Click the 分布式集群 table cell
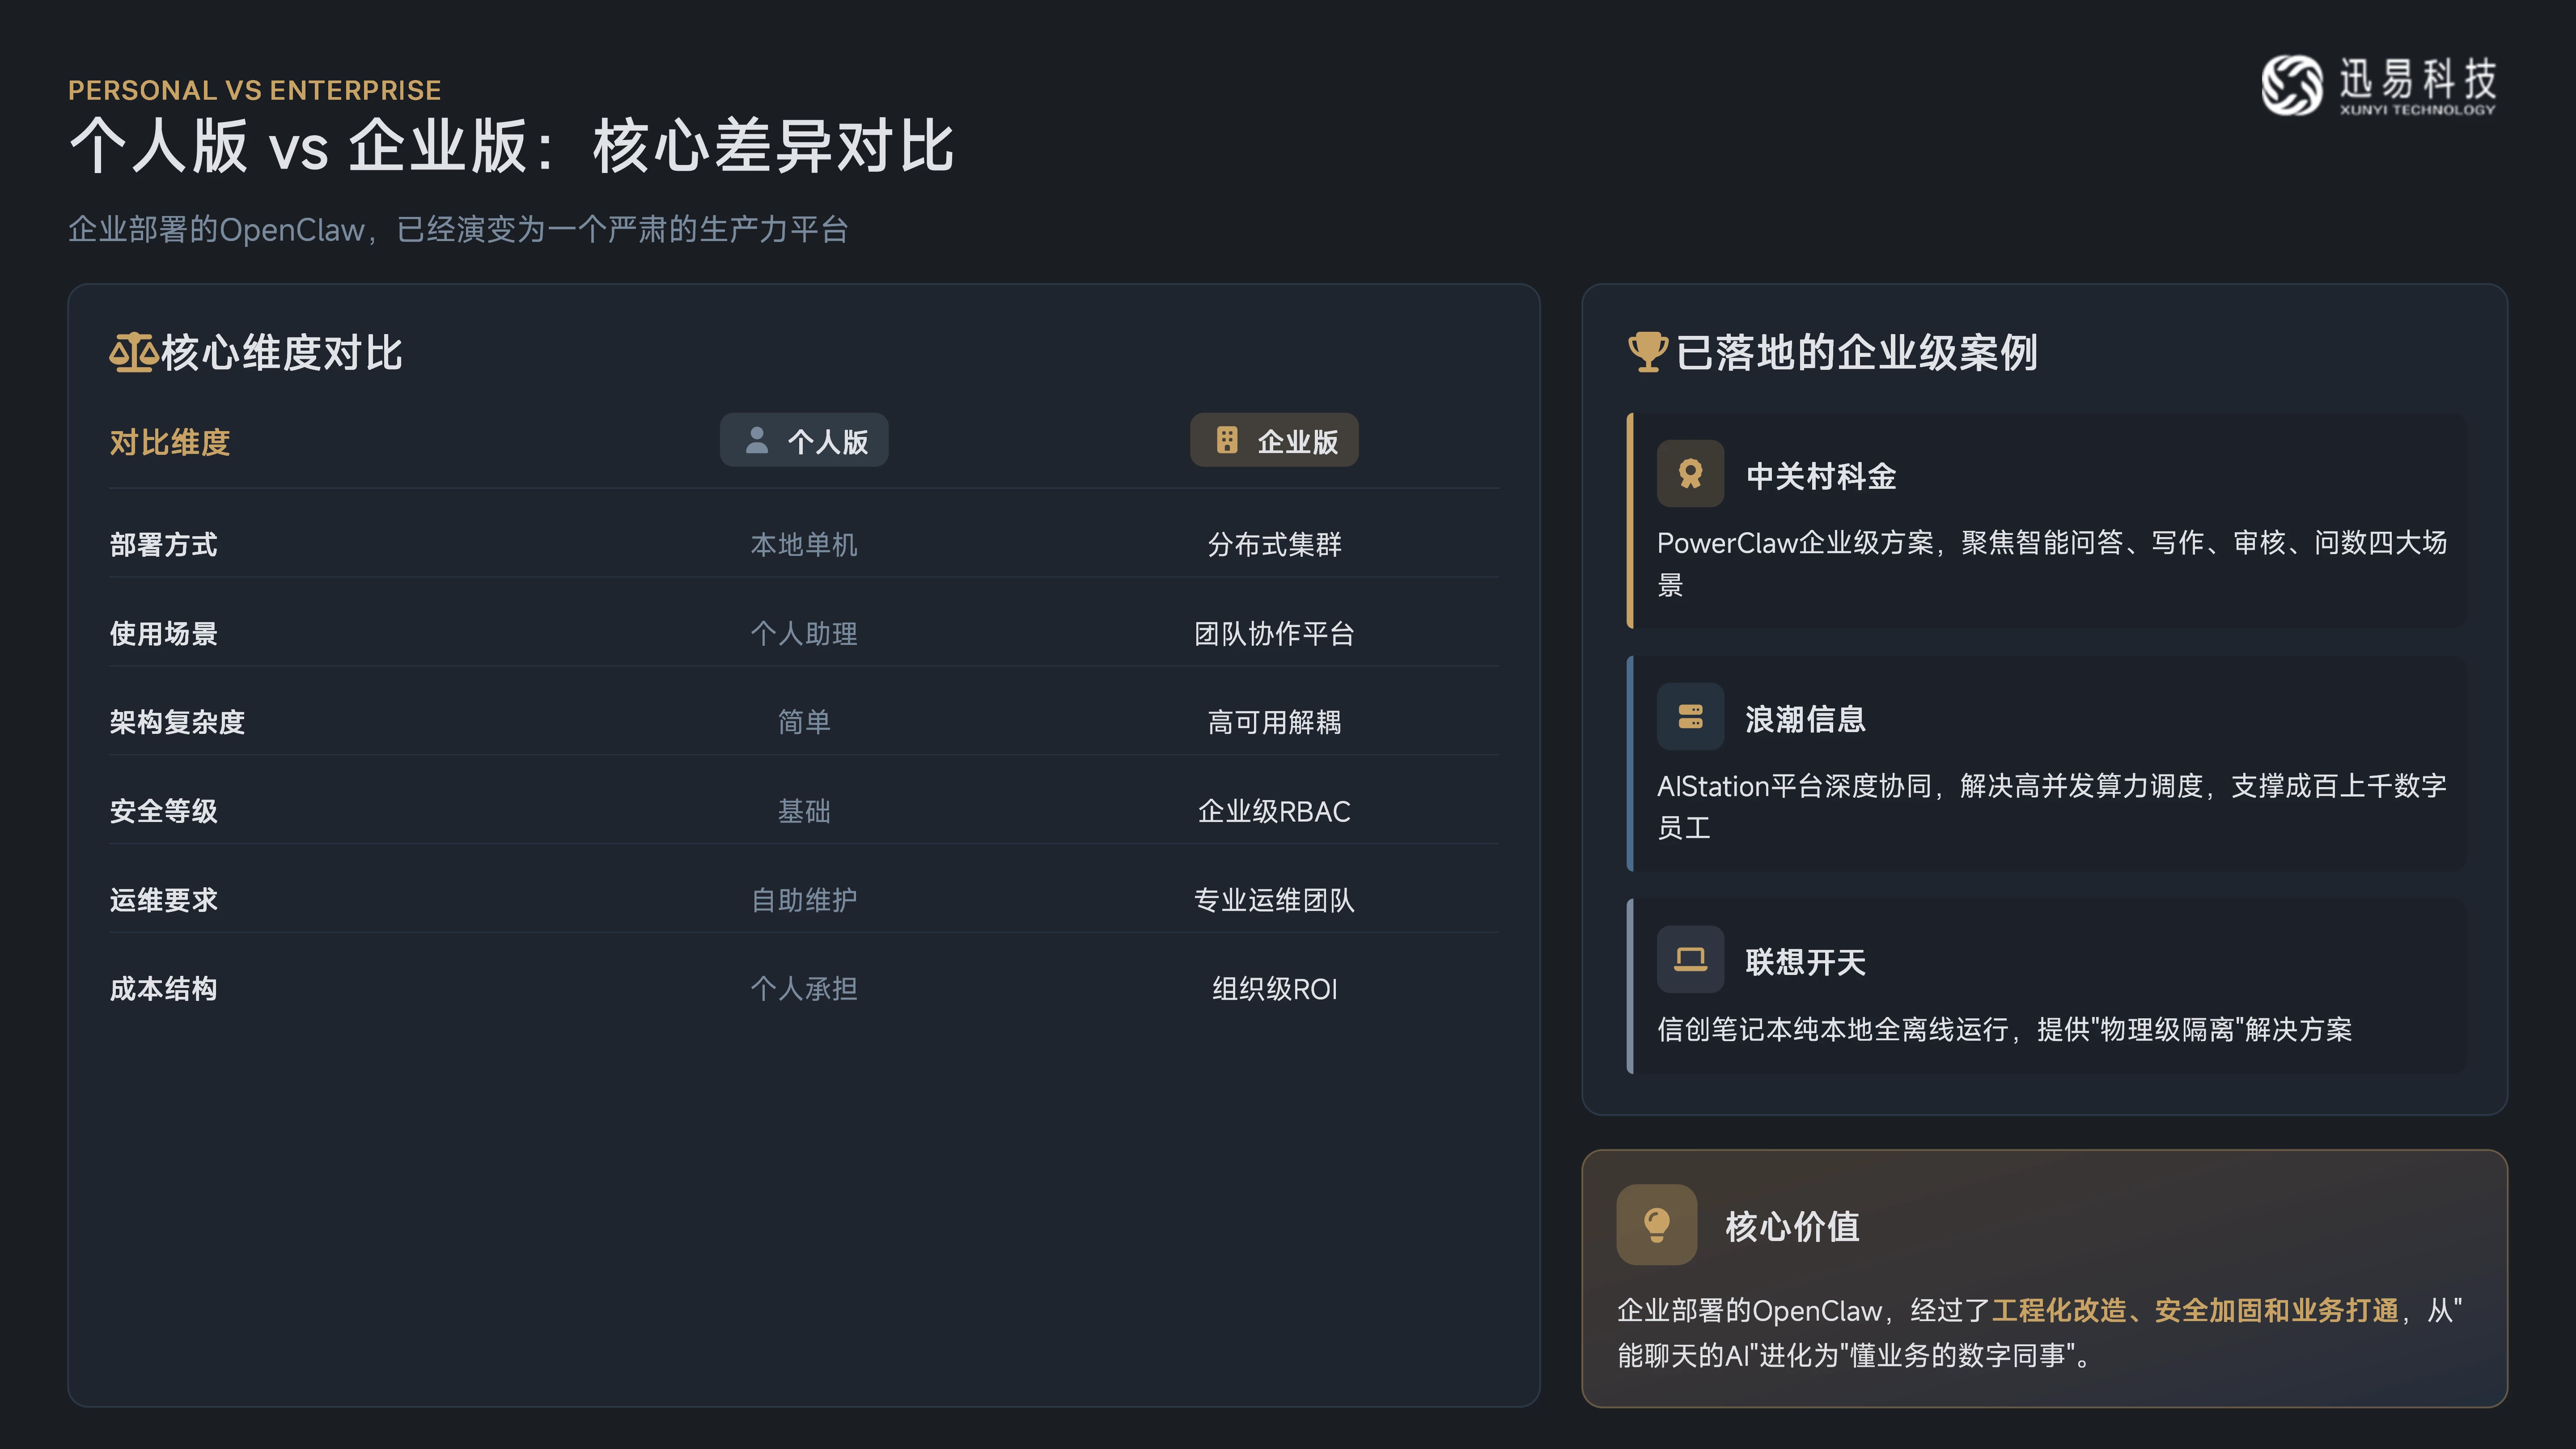The width and height of the screenshot is (2576, 1449). [1274, 545]
